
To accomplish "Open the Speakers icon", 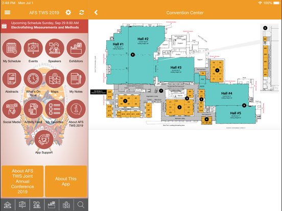I will 55,48.
